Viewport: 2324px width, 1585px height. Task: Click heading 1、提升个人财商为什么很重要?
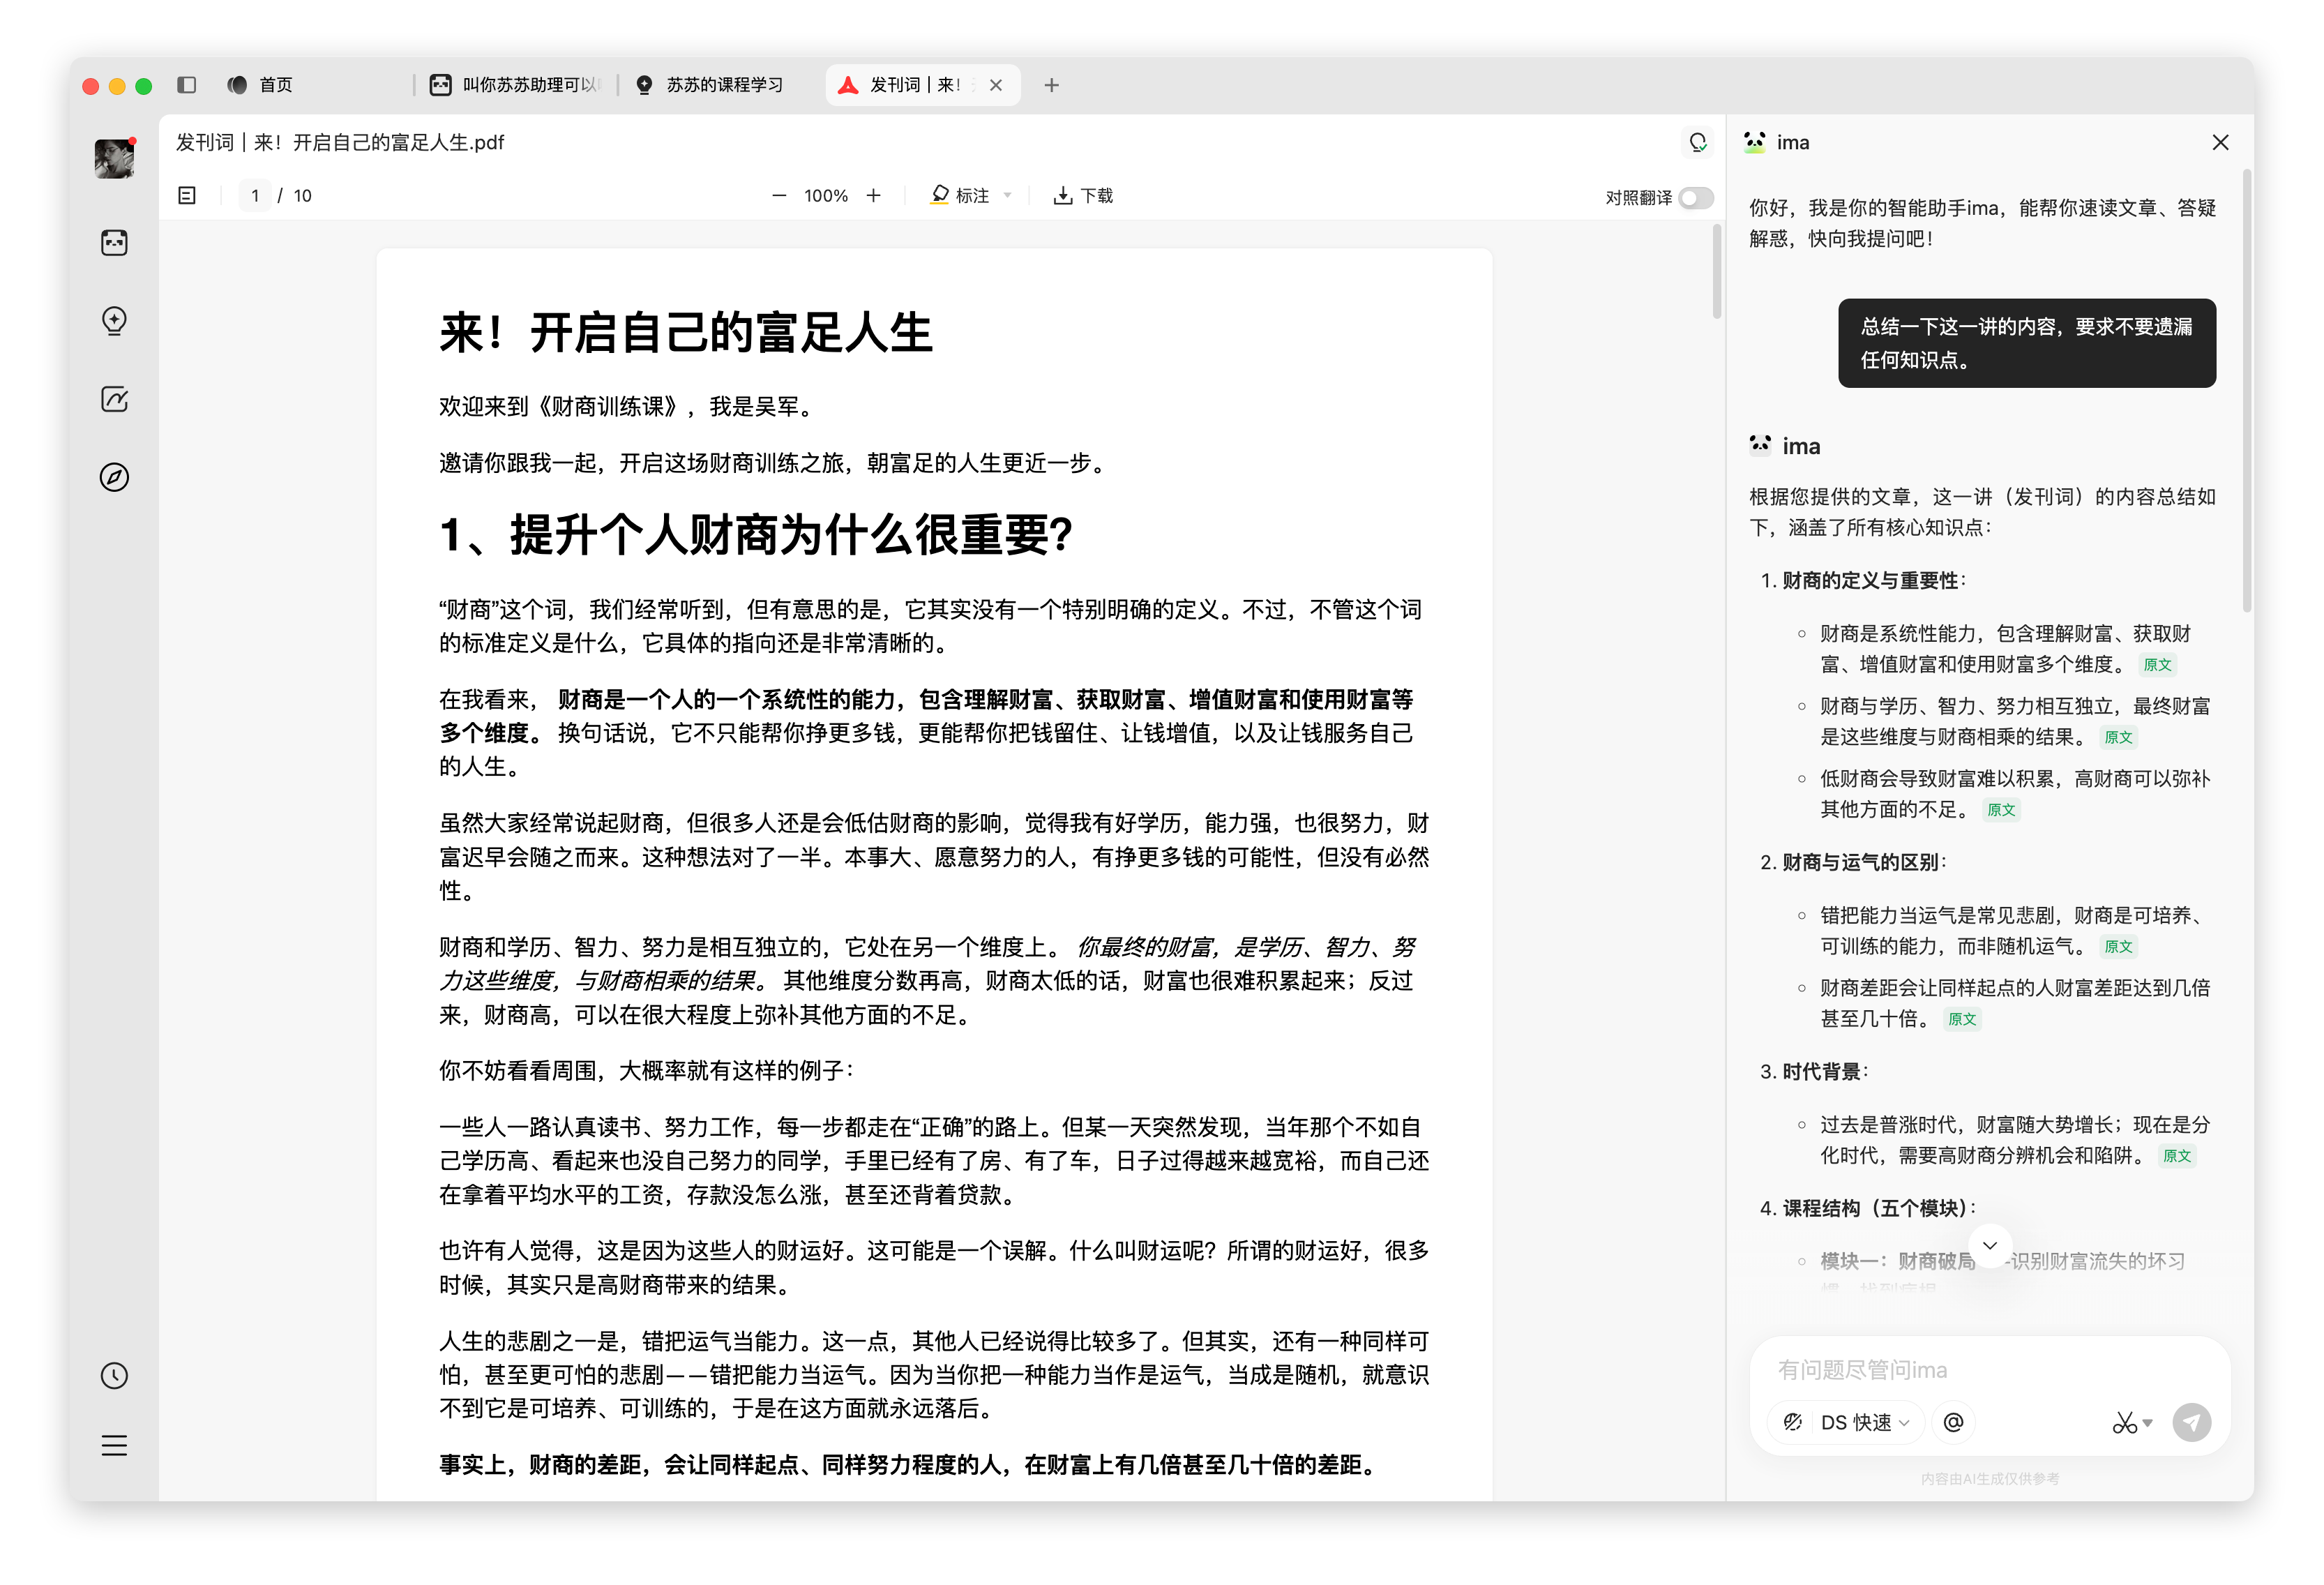click(x=756, y=535)
